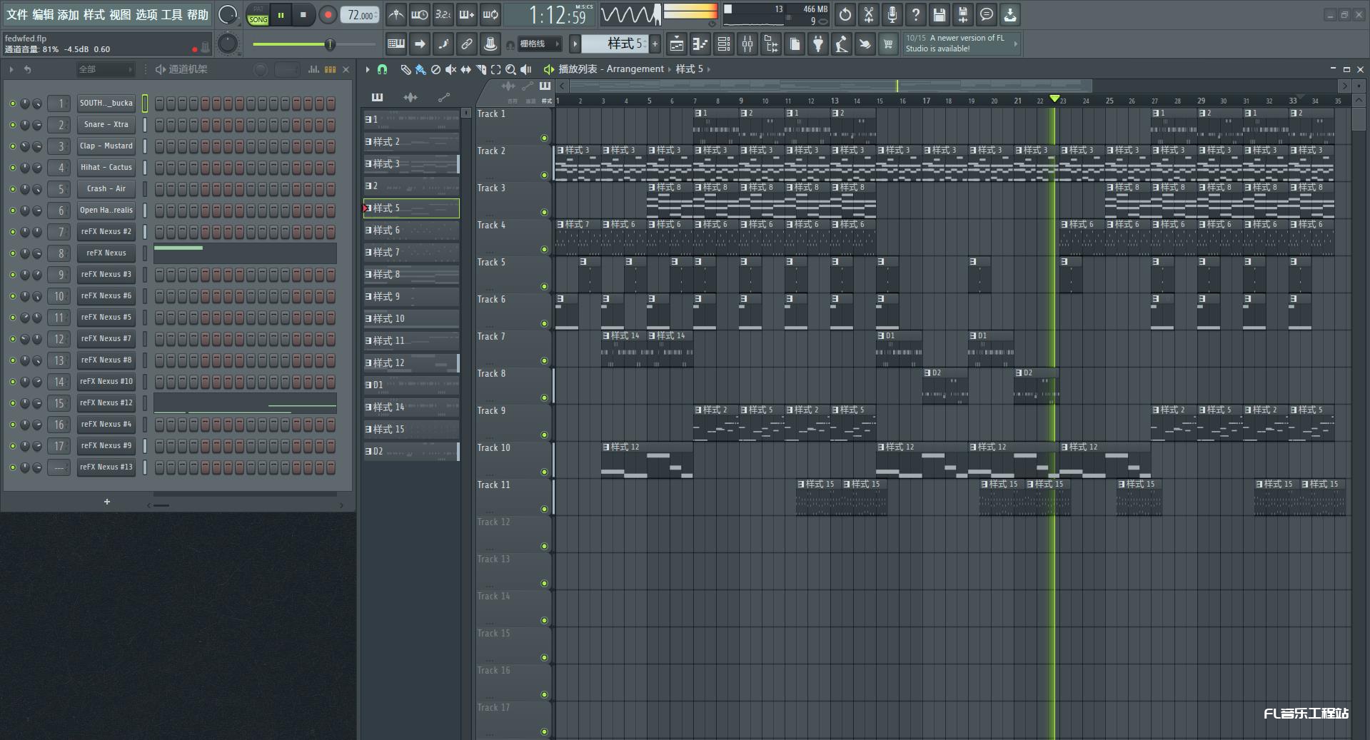
Task: Enable loop recording icon
Action: tap(490, 14)
